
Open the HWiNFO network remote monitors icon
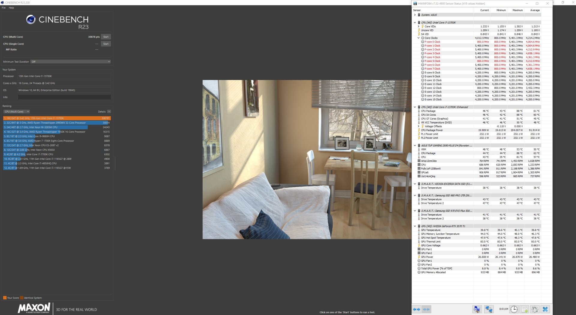click(489, 309)
